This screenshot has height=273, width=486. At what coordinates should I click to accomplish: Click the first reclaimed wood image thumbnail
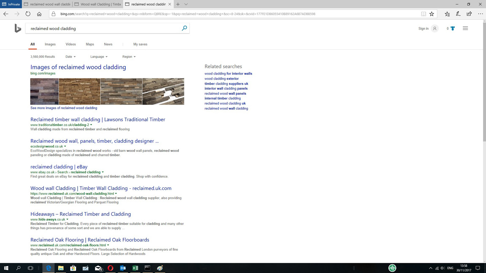point(44,91)
